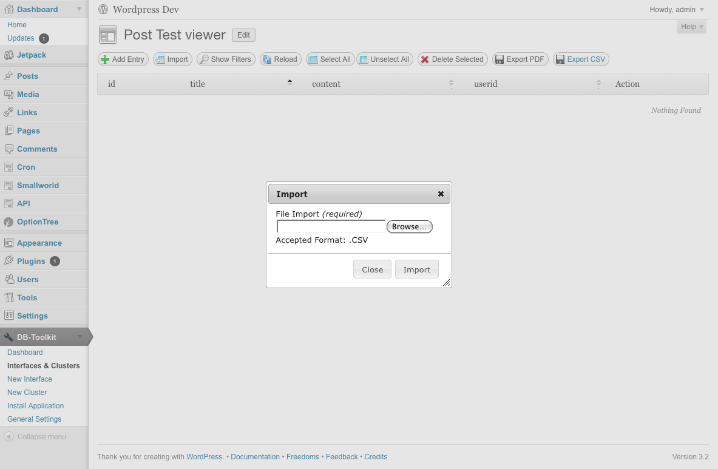Image resolution: width=718 pixels, height=469 pixels.
Task: Sort table by title column arrows
Action: (290, 83)
